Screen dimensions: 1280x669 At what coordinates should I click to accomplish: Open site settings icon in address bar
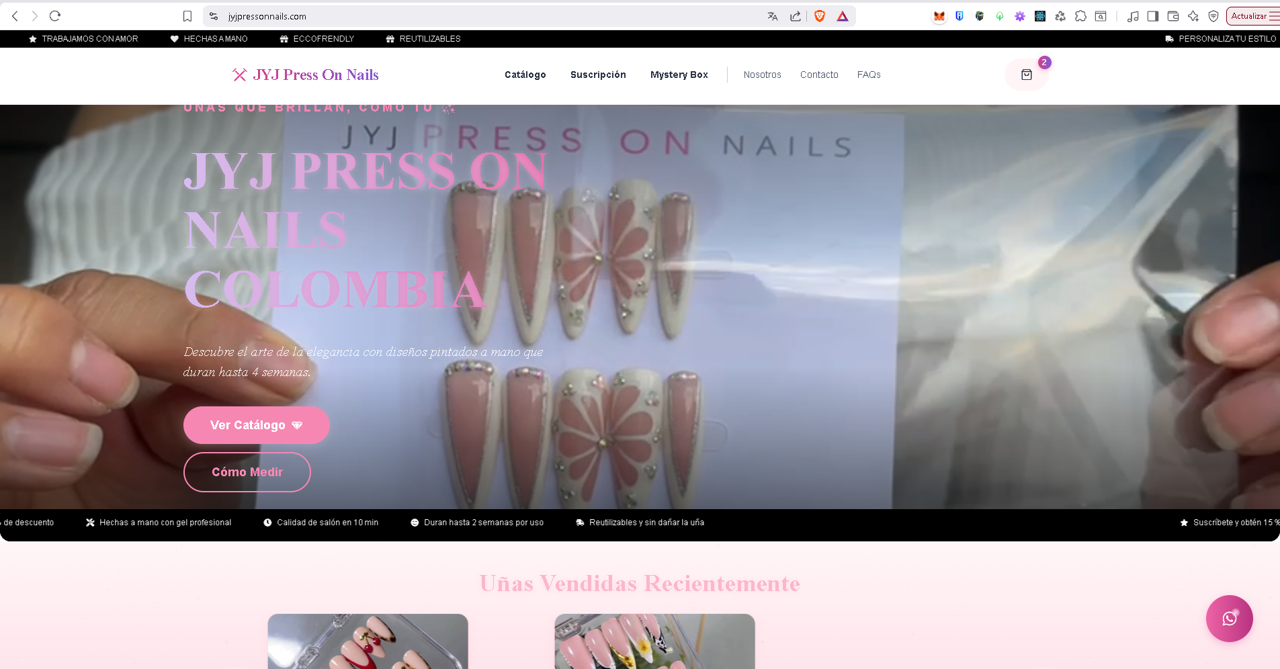pyautogui.click(x=214, y=16)
